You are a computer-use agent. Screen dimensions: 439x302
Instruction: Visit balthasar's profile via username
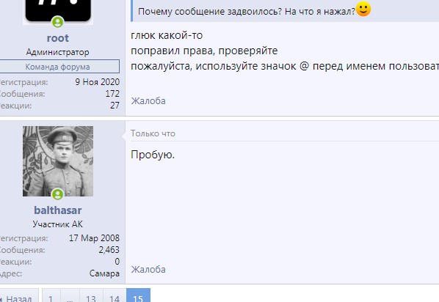tap(58, 210)
